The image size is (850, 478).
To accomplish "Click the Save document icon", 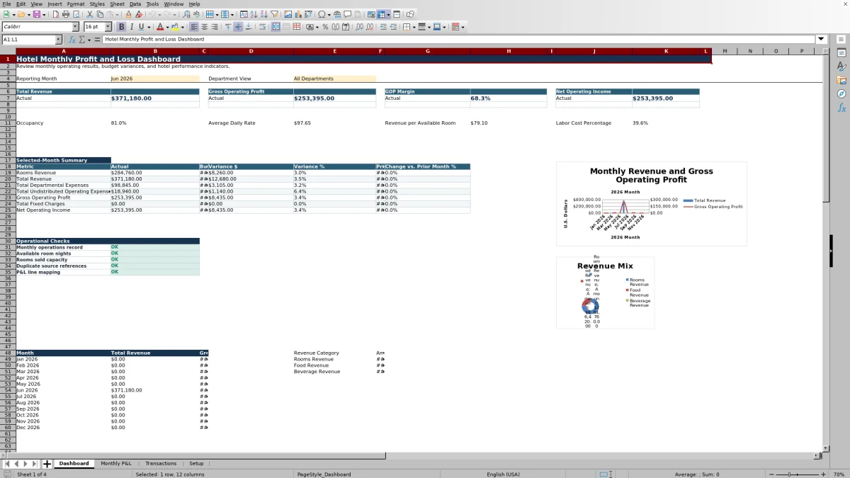I will point(35,14).
